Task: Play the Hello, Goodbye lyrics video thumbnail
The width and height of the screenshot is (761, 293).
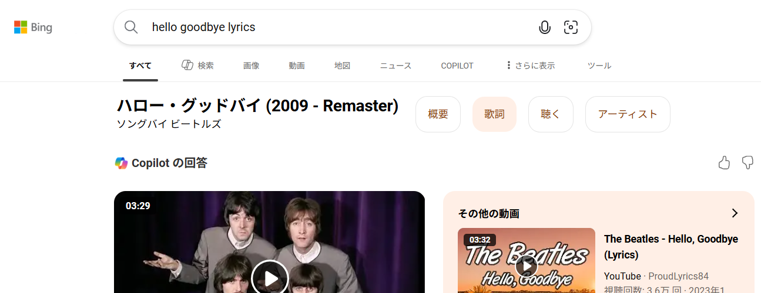Action: (x=527, y=267)
